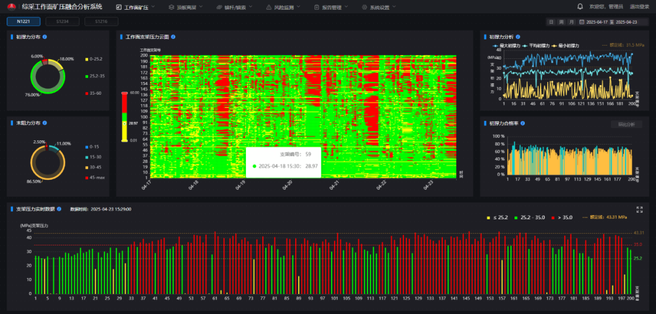Show info tooltip for 初撑力合格率

point(523,123)
